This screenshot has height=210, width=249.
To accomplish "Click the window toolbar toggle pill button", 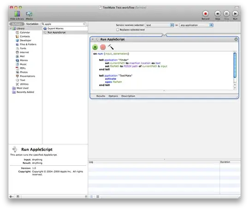I will (x=237, y=7).
